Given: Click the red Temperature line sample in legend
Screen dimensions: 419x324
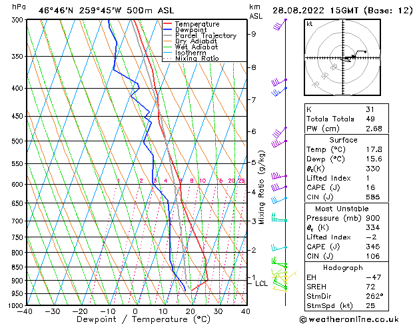Looking at the screenshot, I should tap(168, 24).
